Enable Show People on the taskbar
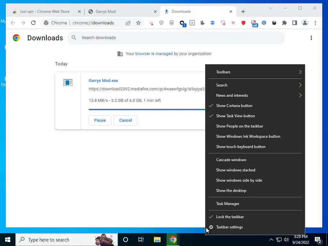 click(x=255, y=126)
